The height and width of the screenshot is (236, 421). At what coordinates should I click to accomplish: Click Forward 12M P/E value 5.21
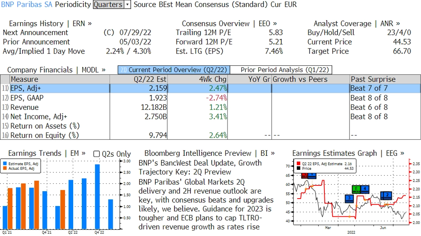click(x=276, y=42)
